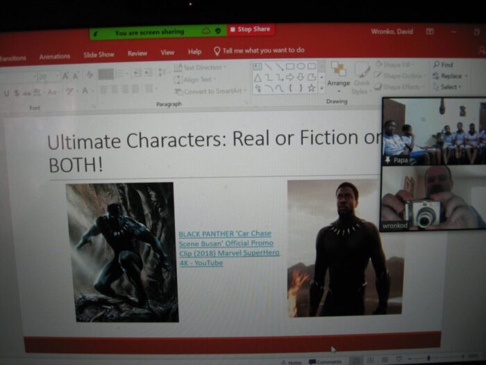Select the Black Panther crouching image on the left
This screenshot has width=486, height=365.
pos(121,252)
